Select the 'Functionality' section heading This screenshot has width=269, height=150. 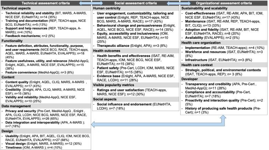coord(12,41)
